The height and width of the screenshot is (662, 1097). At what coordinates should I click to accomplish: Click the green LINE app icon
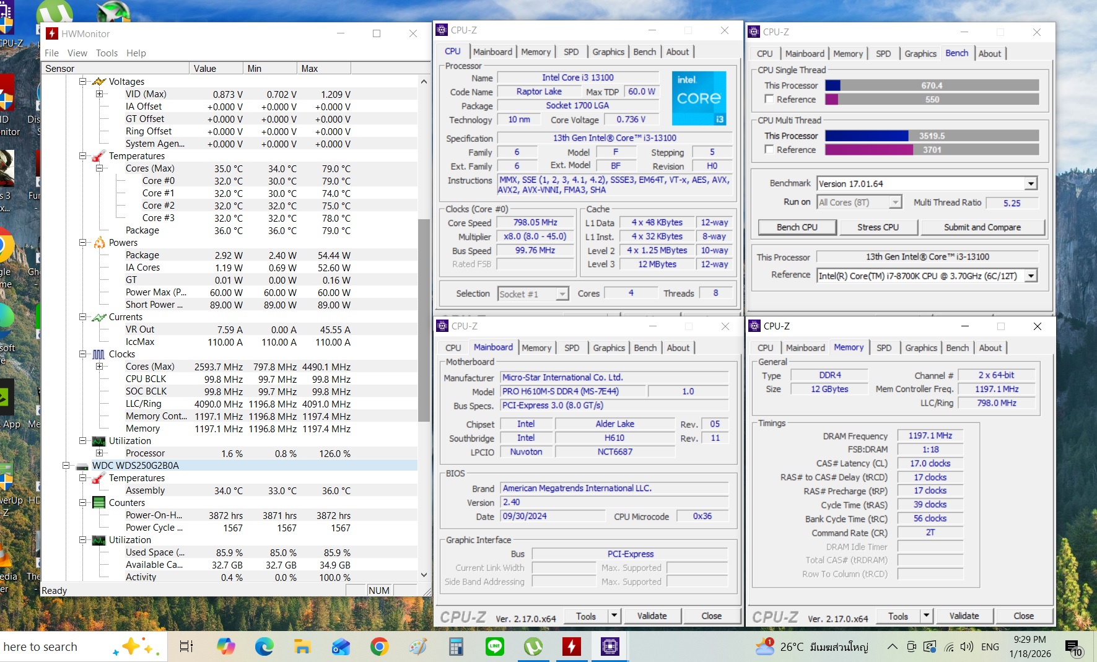click(494, 647)
